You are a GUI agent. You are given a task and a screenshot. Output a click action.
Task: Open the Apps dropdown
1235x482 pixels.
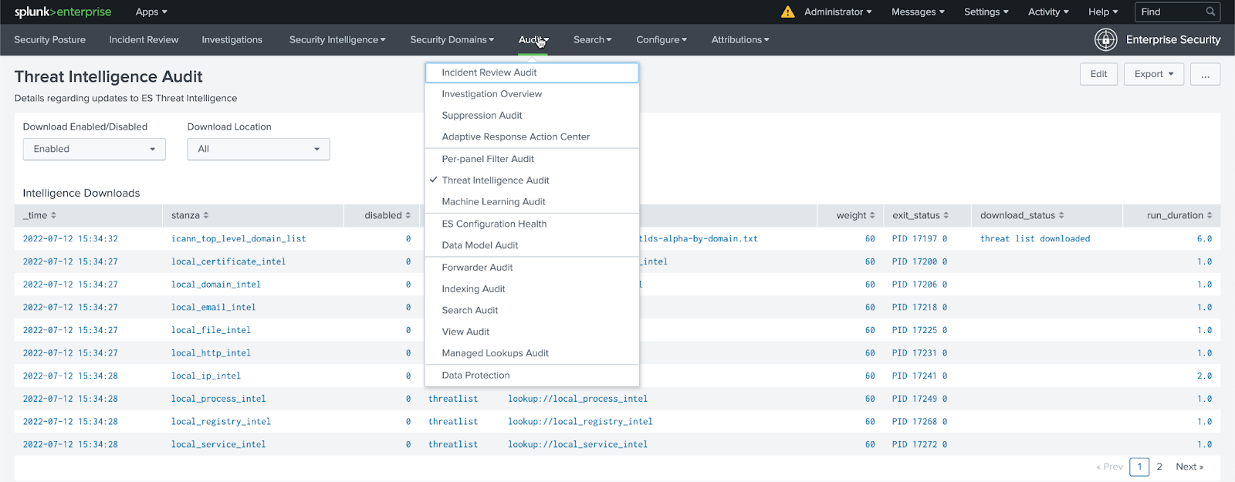coord(151,12)
